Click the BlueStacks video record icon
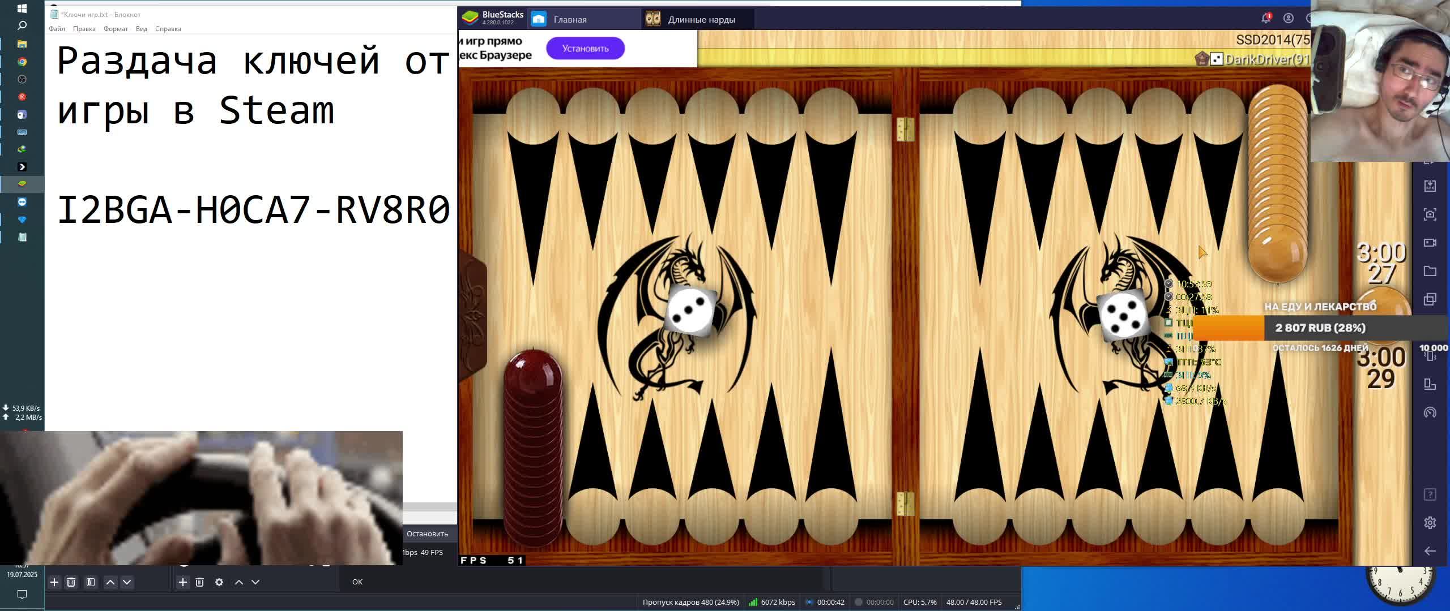 1430,243
